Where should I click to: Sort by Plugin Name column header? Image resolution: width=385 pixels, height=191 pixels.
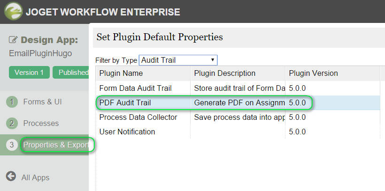coord(121,73)
